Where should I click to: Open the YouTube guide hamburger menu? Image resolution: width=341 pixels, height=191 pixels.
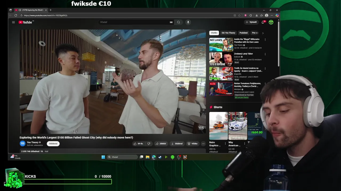click(x=13, y=22)
